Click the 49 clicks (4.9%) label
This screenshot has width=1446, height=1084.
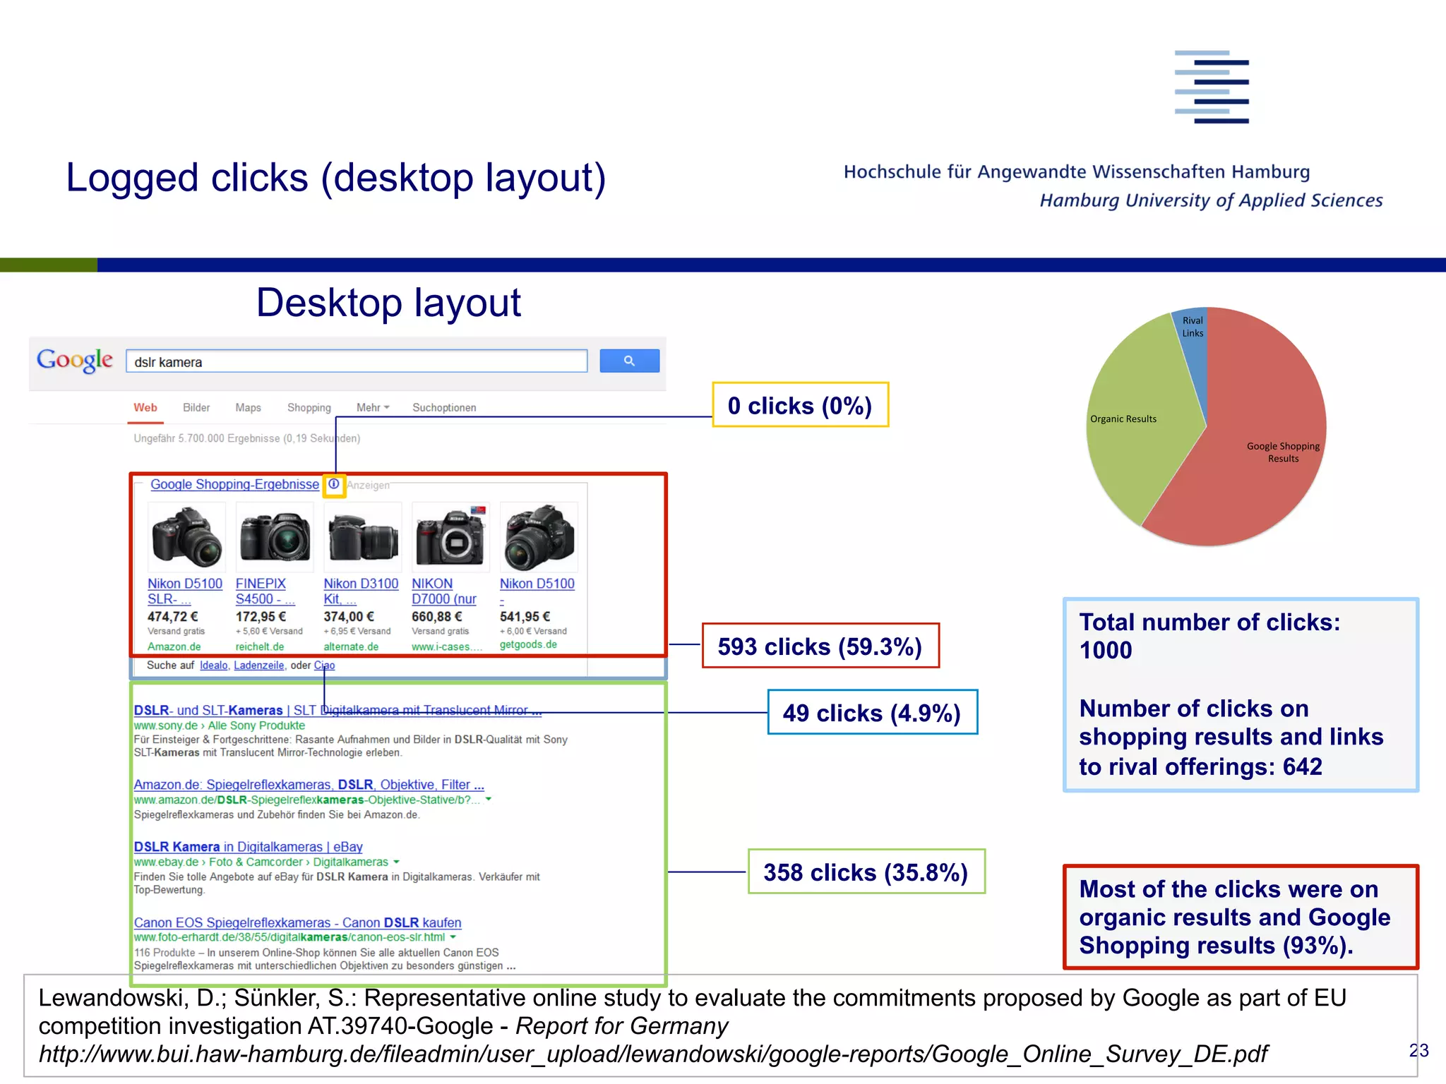pos(872,712)
